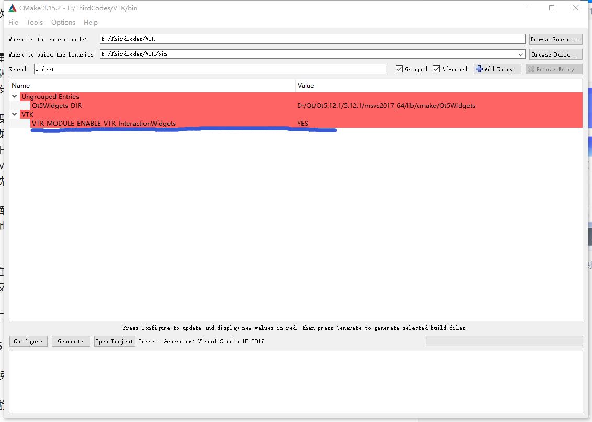Focus the Search field containing widget

tap(210, 69)
